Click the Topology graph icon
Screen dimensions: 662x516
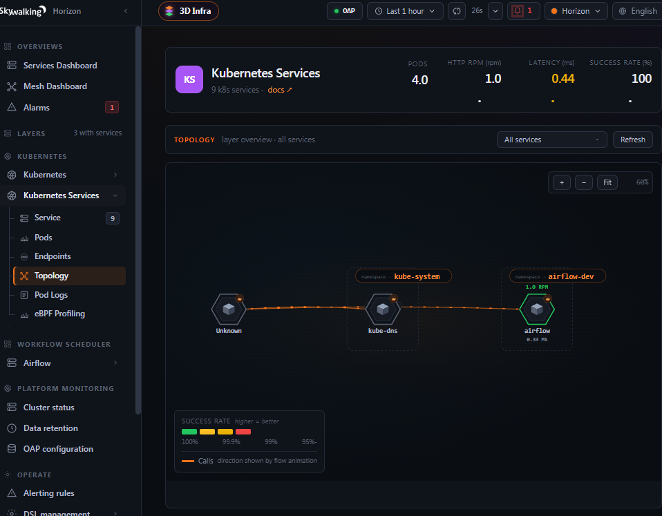(24, 276)
